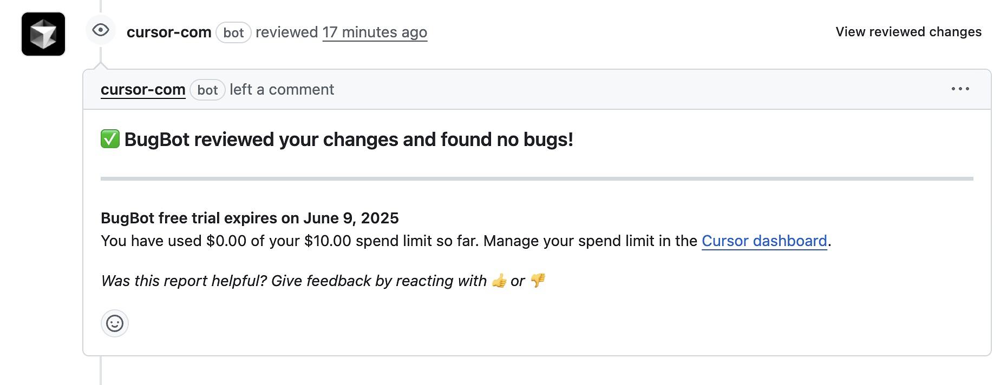Click the cursor-com bot avatar image
The width and height of the screenshot is (1007, 385).
[43, 34]
